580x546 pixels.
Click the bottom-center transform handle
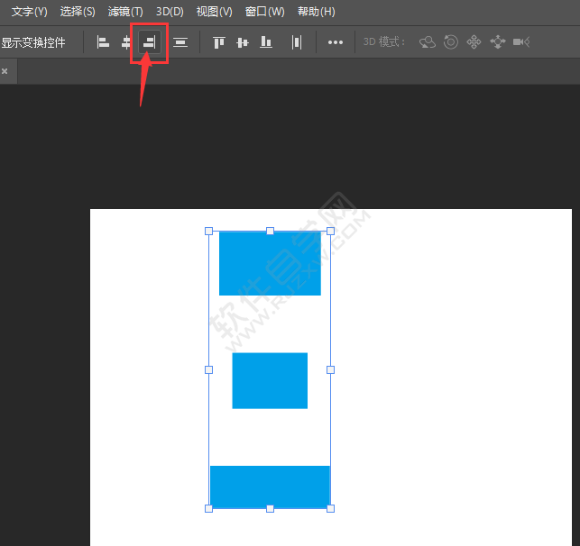pyautogui.click(x=270, y=509)
